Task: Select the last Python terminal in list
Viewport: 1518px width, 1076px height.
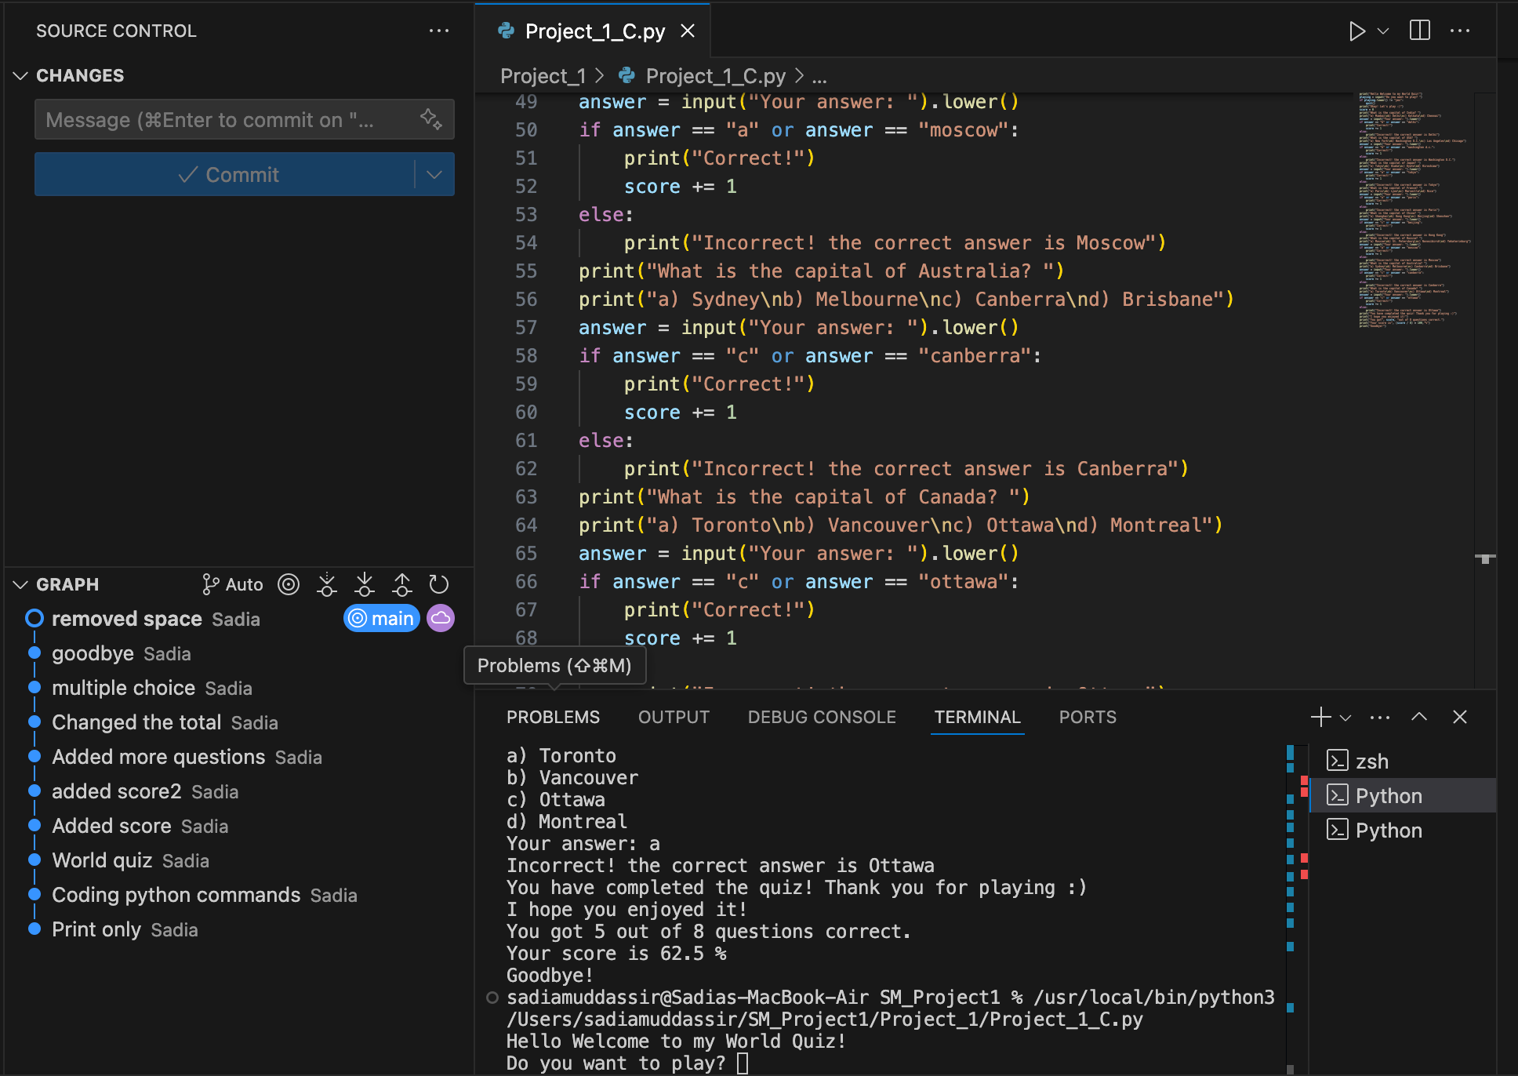Action: pos(1404,830)
